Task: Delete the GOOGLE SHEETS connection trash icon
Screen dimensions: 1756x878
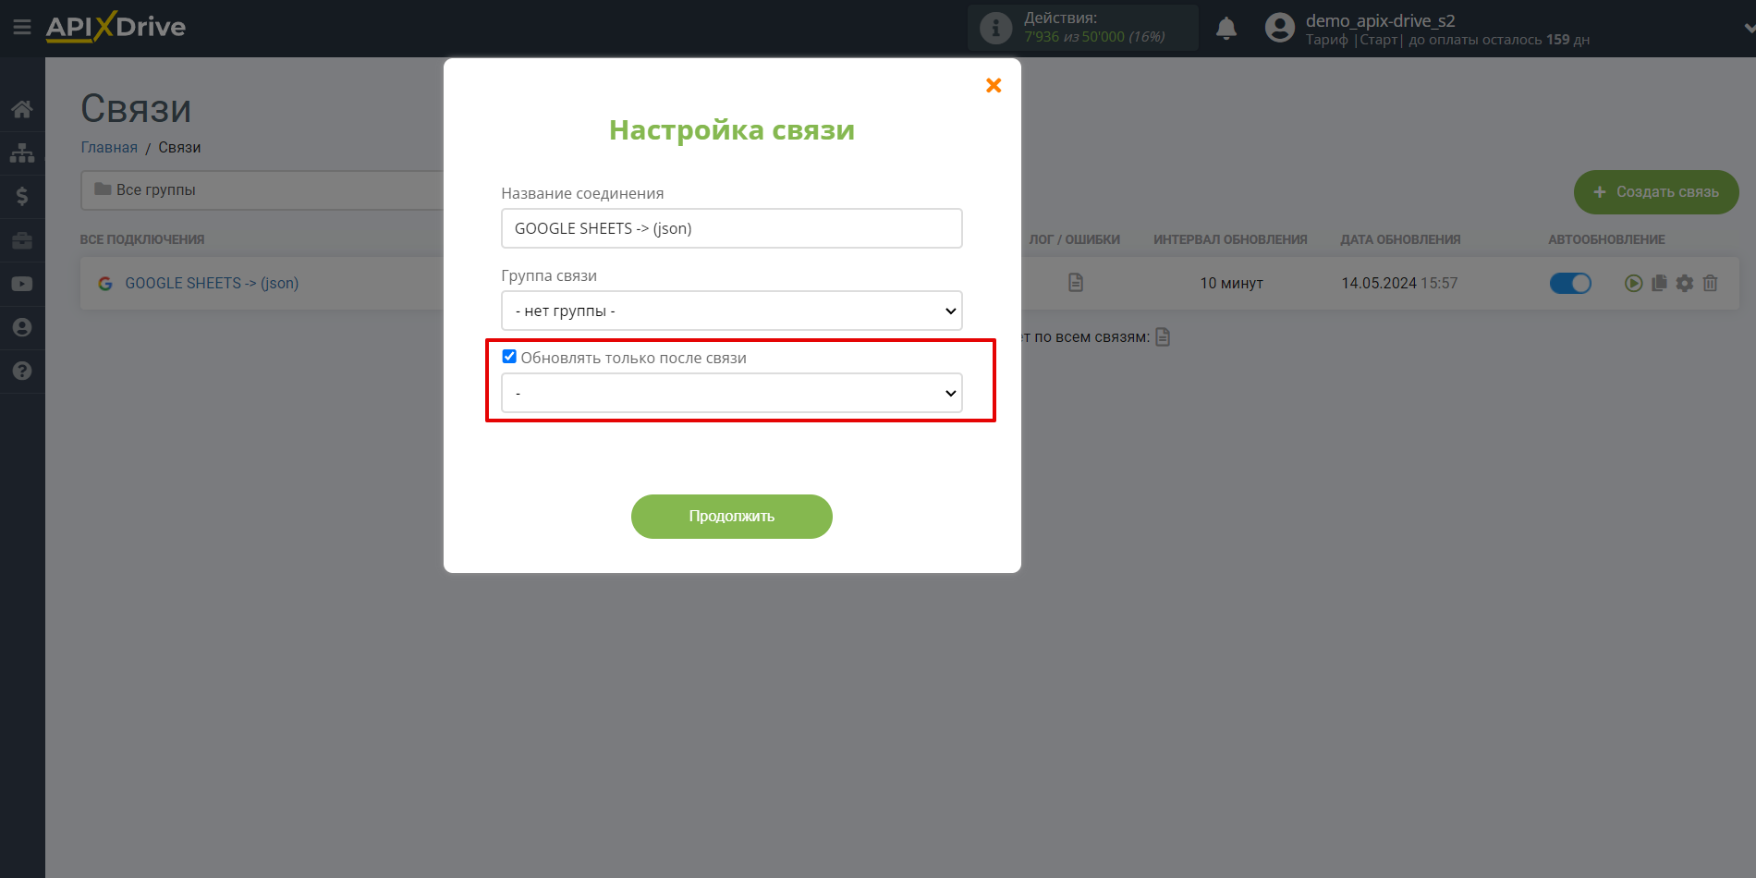Action: tap(1710, 283)
